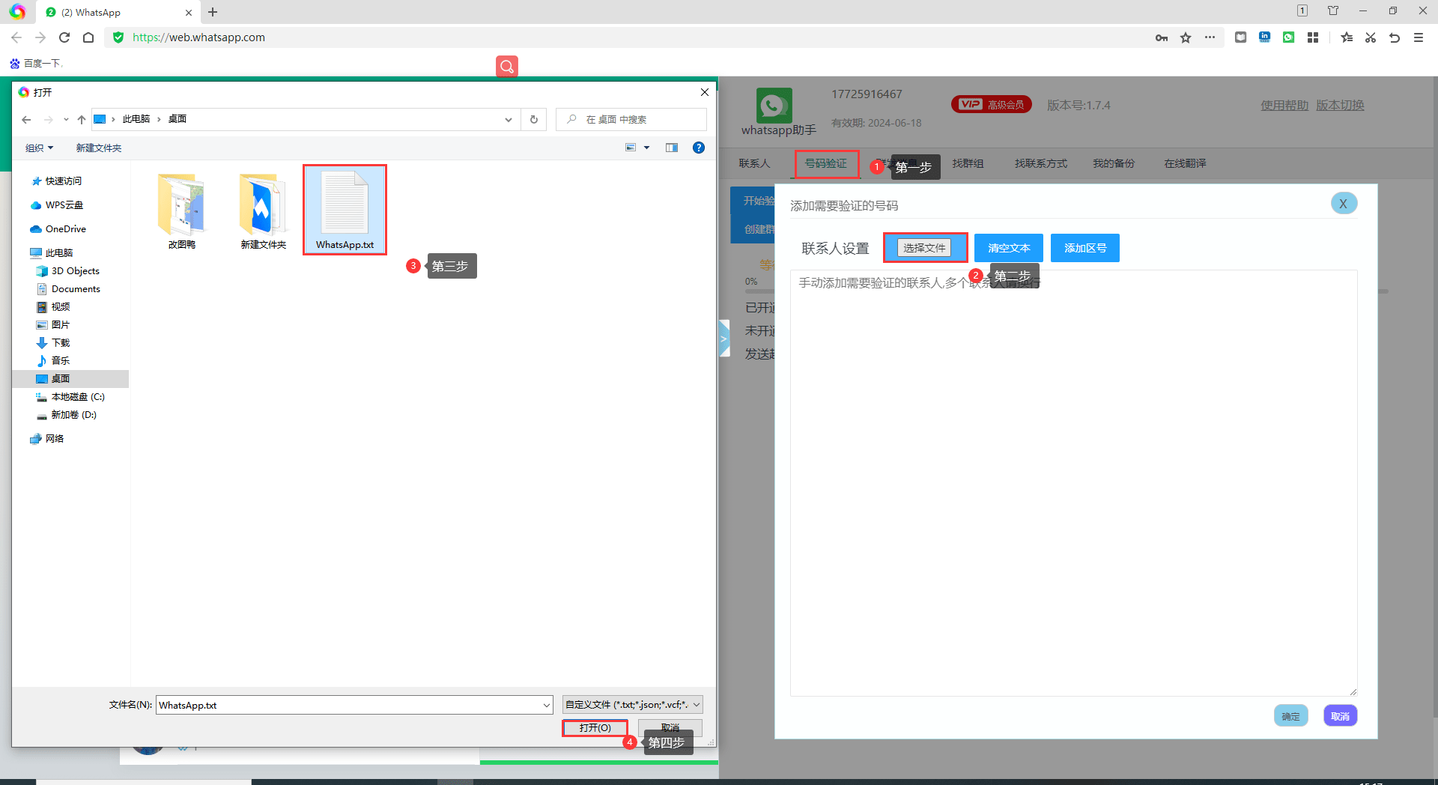Select the 改图鸭 folder
This screenshot has height=785, width=1438.
[x=182, y=211]
